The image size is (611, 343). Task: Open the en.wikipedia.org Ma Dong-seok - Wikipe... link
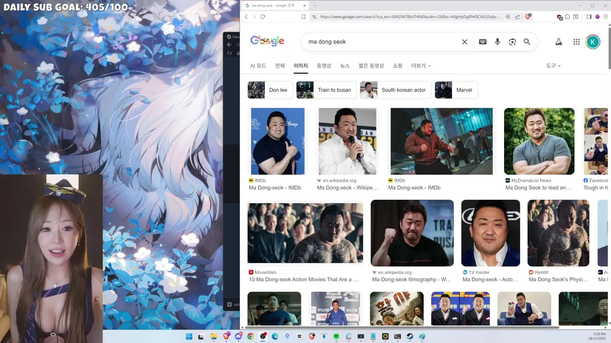(348, 188)
